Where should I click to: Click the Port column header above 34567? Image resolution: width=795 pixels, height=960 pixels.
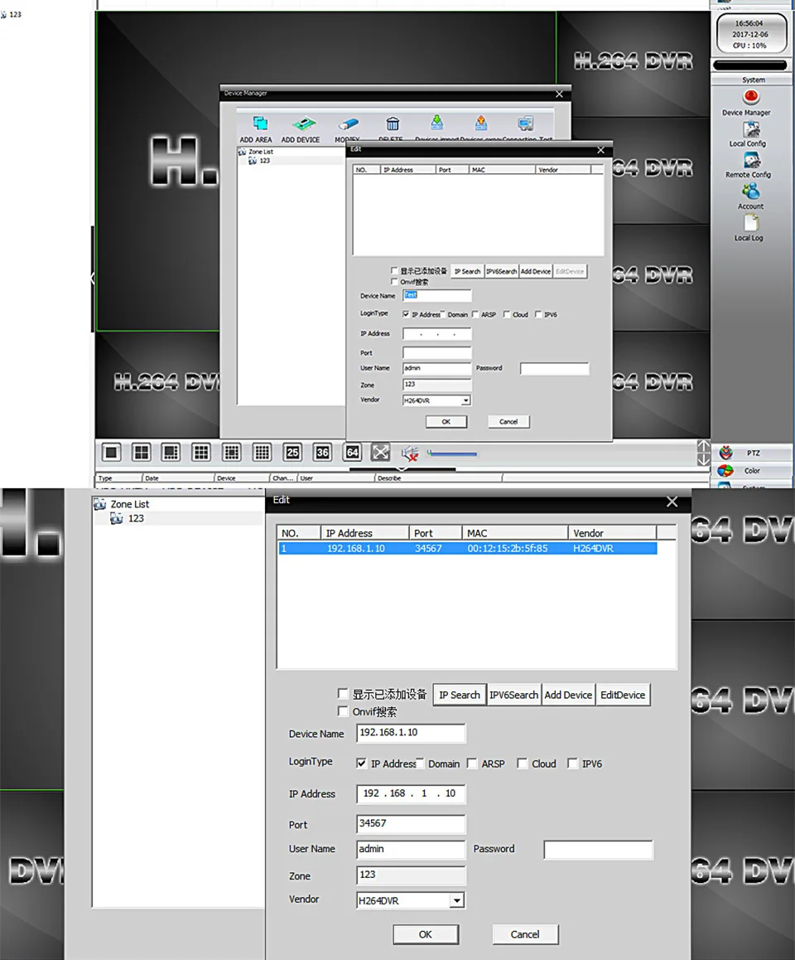pyautogui.click(x=436, y=533)
